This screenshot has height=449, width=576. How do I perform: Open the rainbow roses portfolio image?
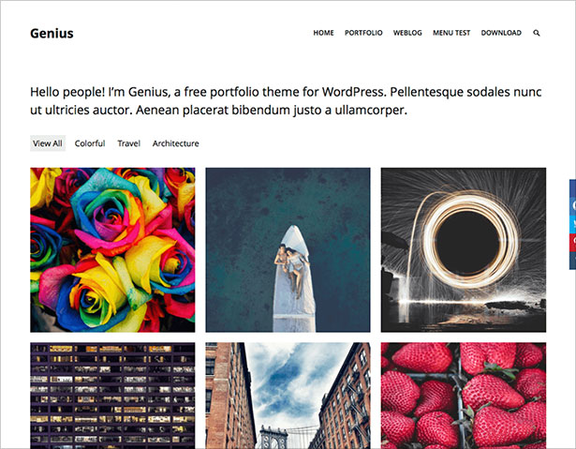pos(112,250)
